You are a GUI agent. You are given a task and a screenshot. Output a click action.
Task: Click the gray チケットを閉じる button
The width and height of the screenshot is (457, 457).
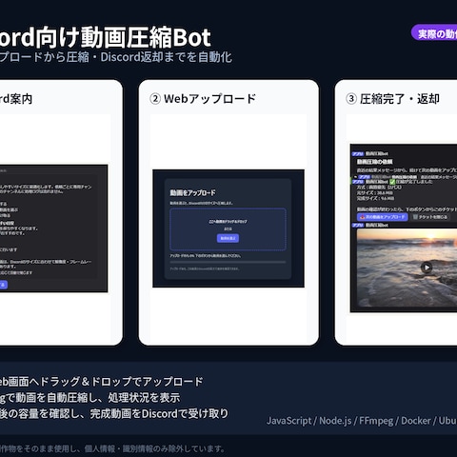430,217
